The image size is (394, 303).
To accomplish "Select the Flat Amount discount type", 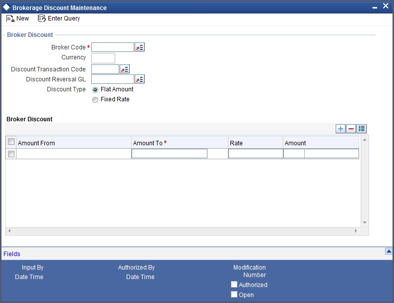I will tap(95, 90).
